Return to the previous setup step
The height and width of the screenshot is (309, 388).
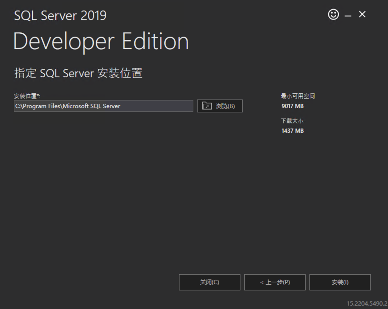click(x=275, y=282)
